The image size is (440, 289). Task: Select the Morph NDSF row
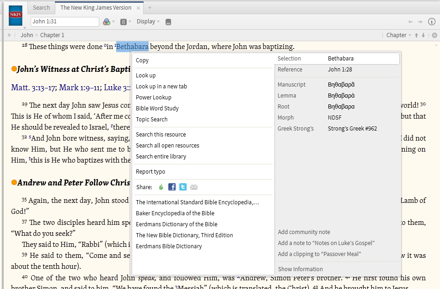337,118
